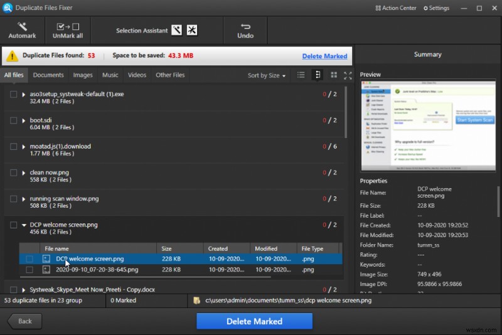This screenshot has width=502, height=335.
Task: Tick checkbox for aso3setup_systweak-default (1).exe group
Action: 13,94
